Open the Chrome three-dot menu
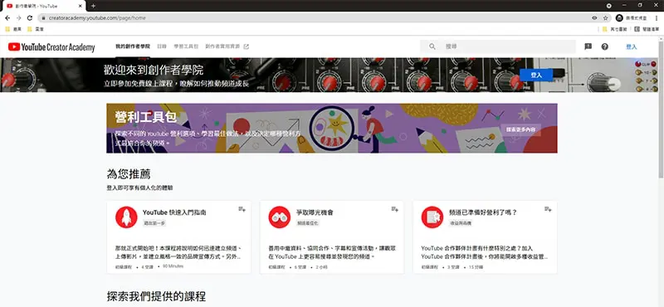The height and width of the screenshot is (307, 664). pyautogui.click(x=657, y=17)
